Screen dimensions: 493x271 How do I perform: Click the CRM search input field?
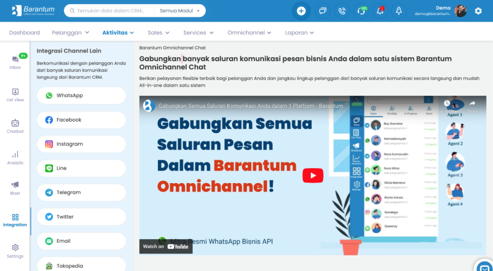coord(111,11)
